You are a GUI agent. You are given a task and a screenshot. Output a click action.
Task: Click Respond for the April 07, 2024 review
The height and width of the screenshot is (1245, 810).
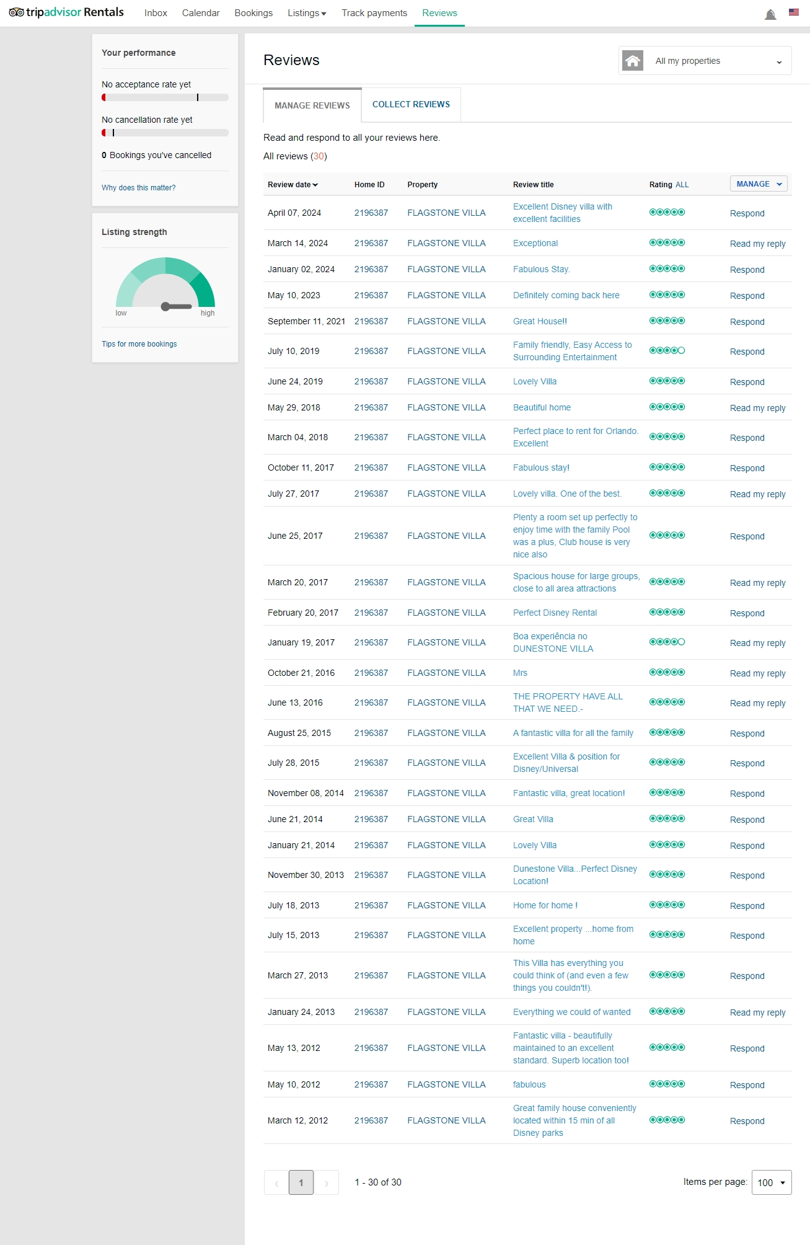pos(747,213)
